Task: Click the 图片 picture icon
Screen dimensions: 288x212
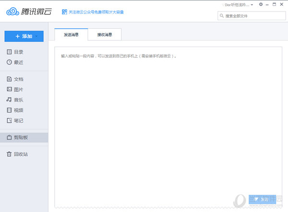Action: (9, 89)
